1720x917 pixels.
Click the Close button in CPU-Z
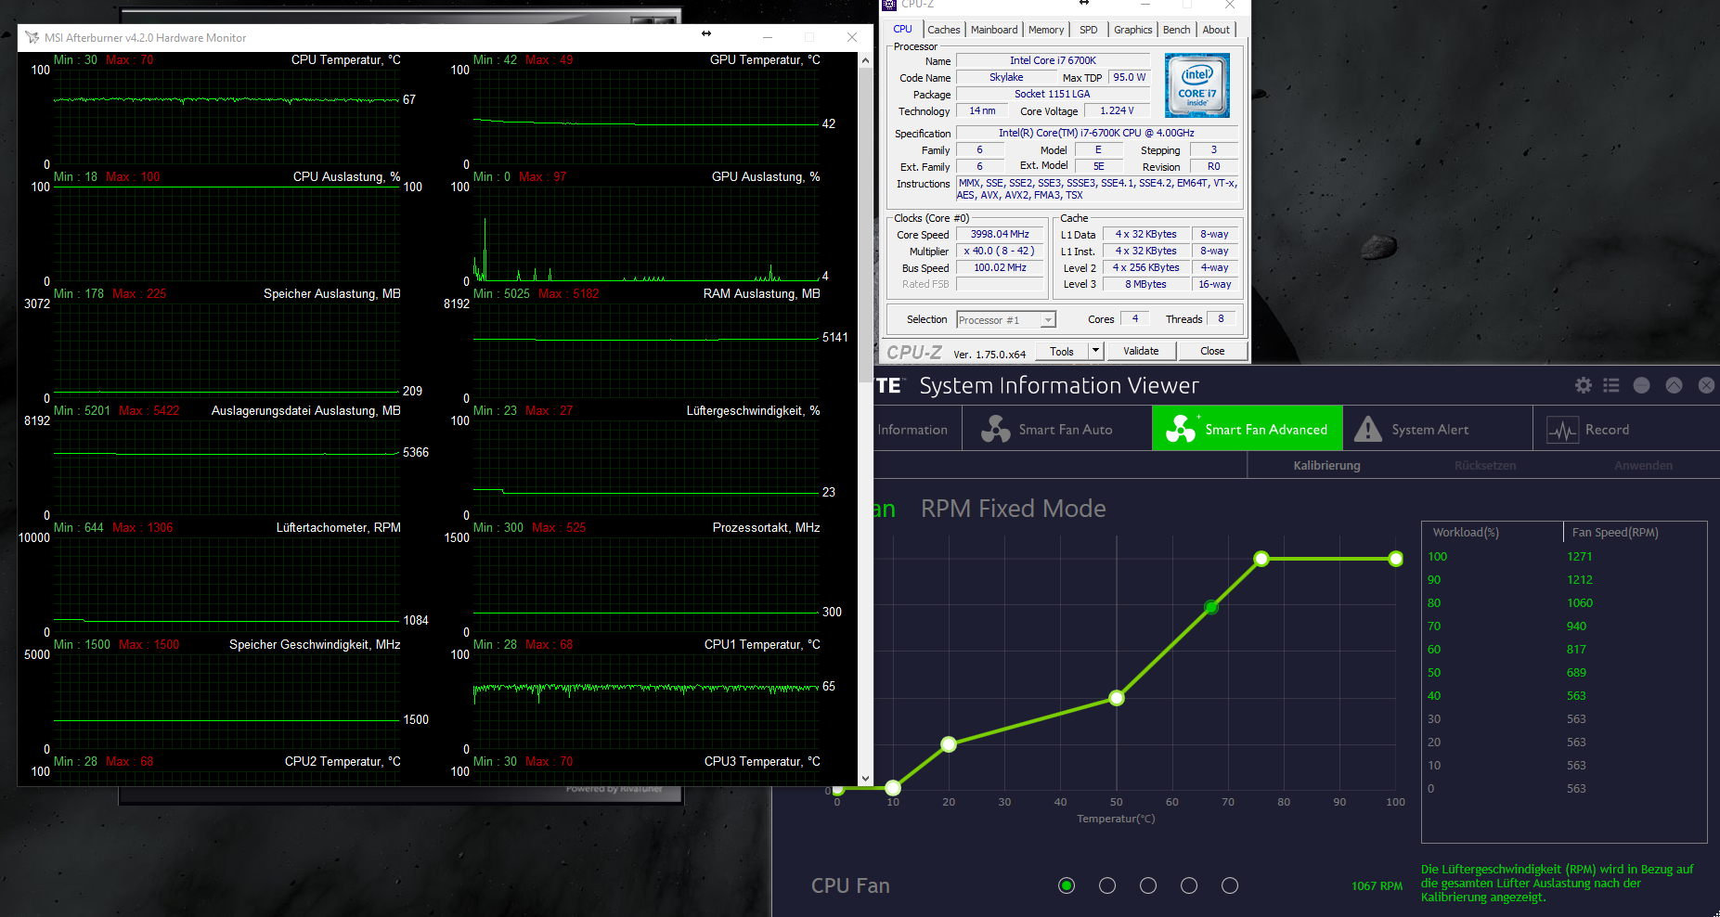click(1212, 351)
